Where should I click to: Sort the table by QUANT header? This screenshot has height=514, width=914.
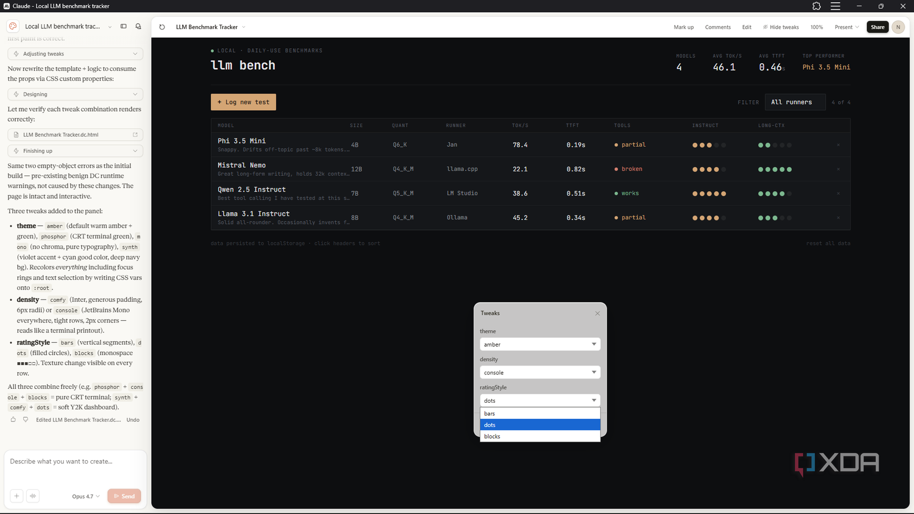(x=400, y=126)
